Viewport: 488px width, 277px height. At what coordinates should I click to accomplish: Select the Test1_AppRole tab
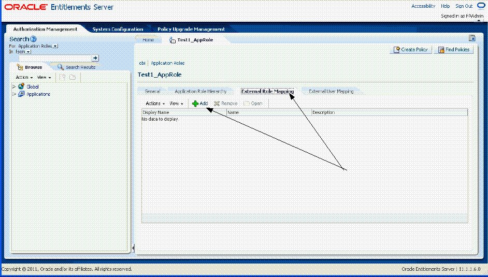click(195, 40)
